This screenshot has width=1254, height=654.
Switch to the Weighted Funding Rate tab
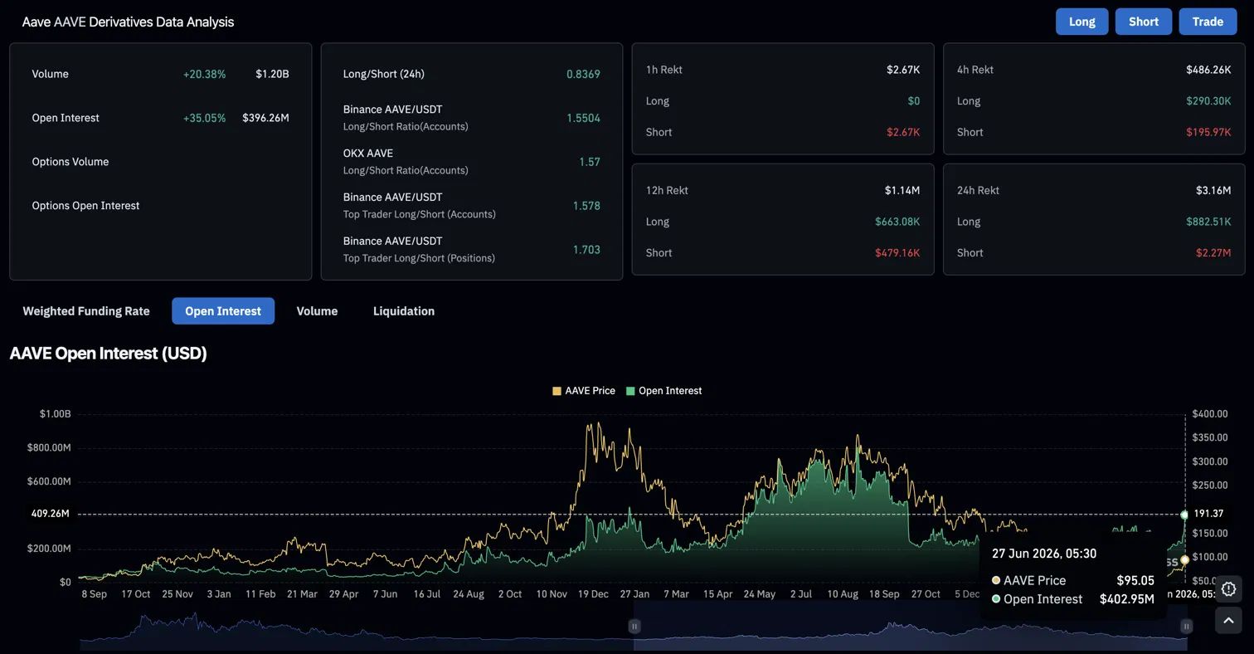[x=86, y=311]
